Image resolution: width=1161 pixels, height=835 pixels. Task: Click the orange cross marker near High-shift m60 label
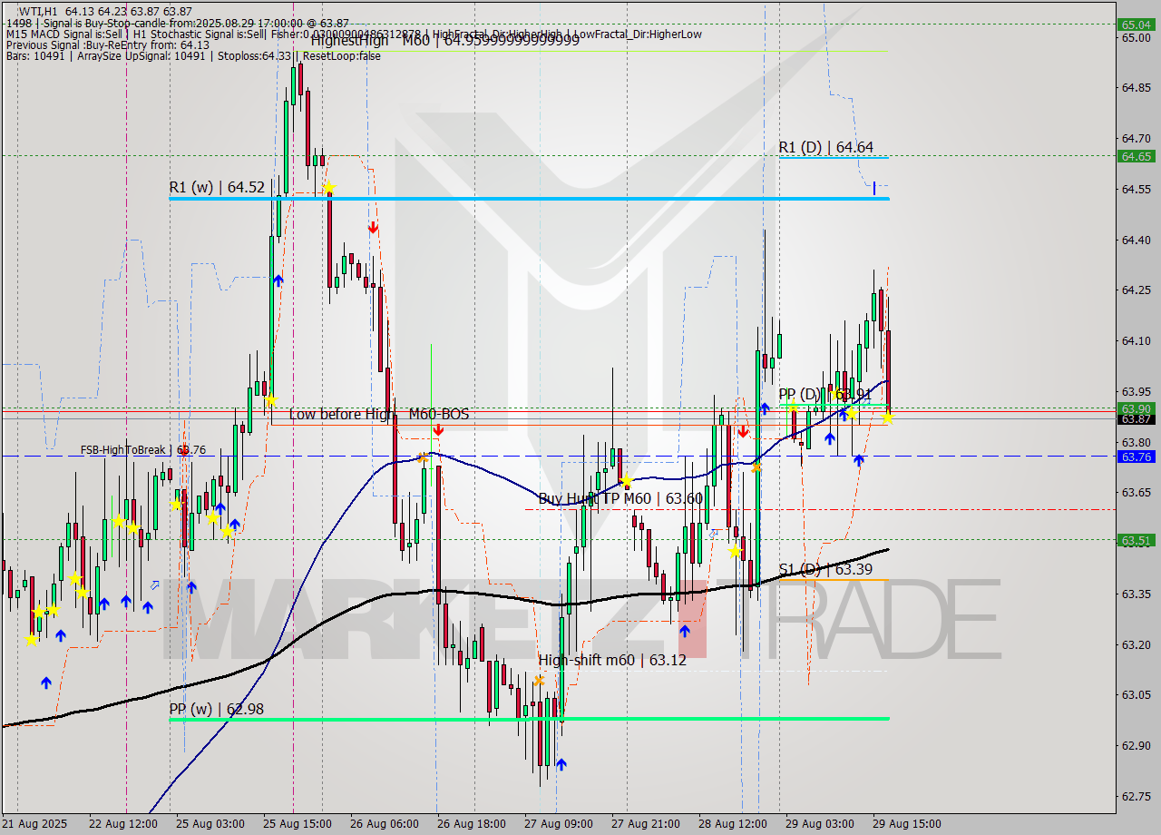(x=538, y=680)
